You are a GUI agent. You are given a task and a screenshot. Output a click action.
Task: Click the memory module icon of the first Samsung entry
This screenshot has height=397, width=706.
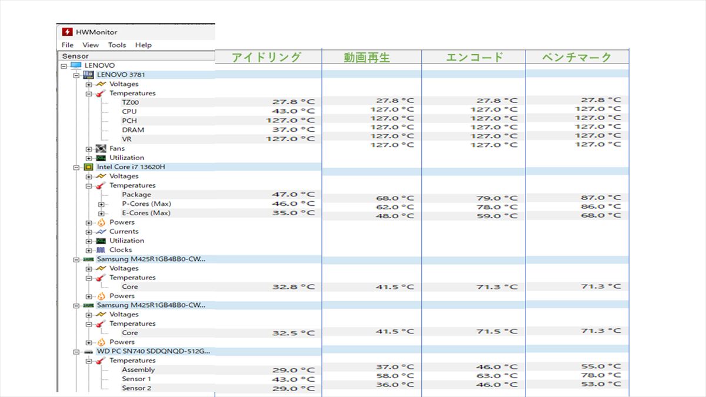click(88, 259)
